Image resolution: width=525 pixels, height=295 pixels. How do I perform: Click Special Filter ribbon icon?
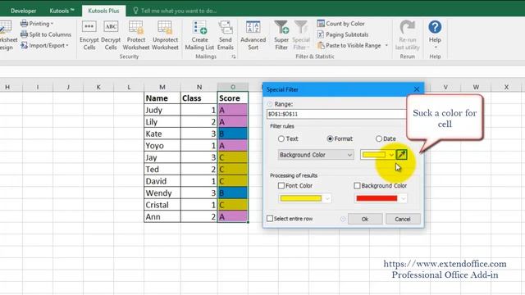[x=301, y=27]
